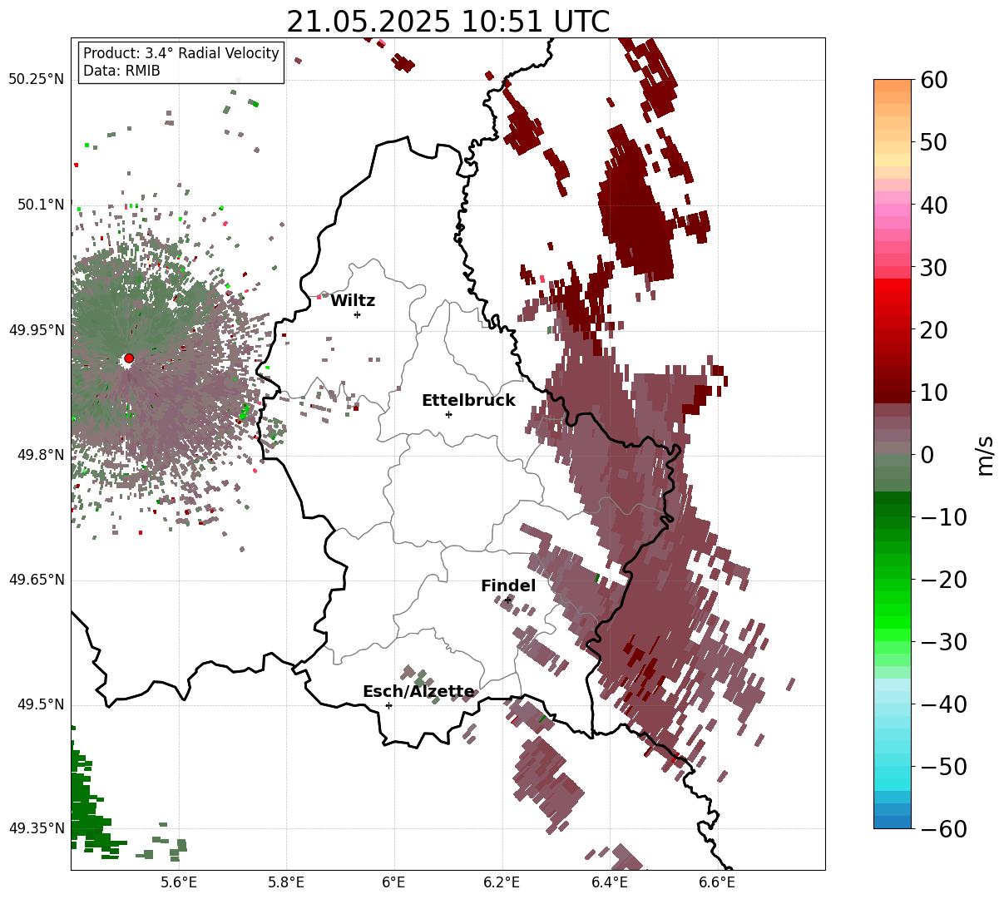Image resolution: width=1004 pixels, height=899 pixels.
Task: Click the colorbar value −30
Action: coord(943,642)
